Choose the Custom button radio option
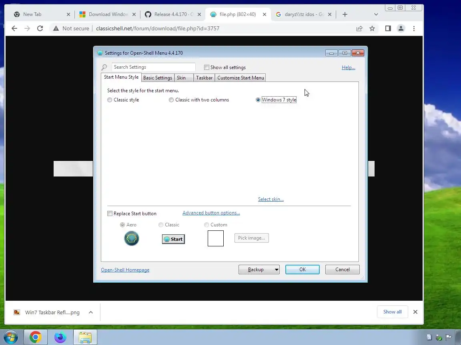This screenshot has width=461, height=345. point(206,225)
